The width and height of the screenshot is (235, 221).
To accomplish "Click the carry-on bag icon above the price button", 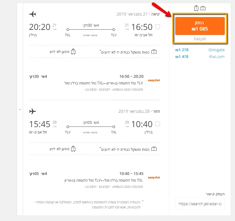I will point(203,8).
